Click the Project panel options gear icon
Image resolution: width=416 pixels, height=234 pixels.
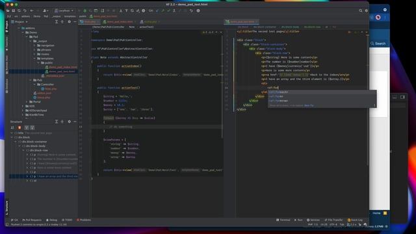(70, 21)
